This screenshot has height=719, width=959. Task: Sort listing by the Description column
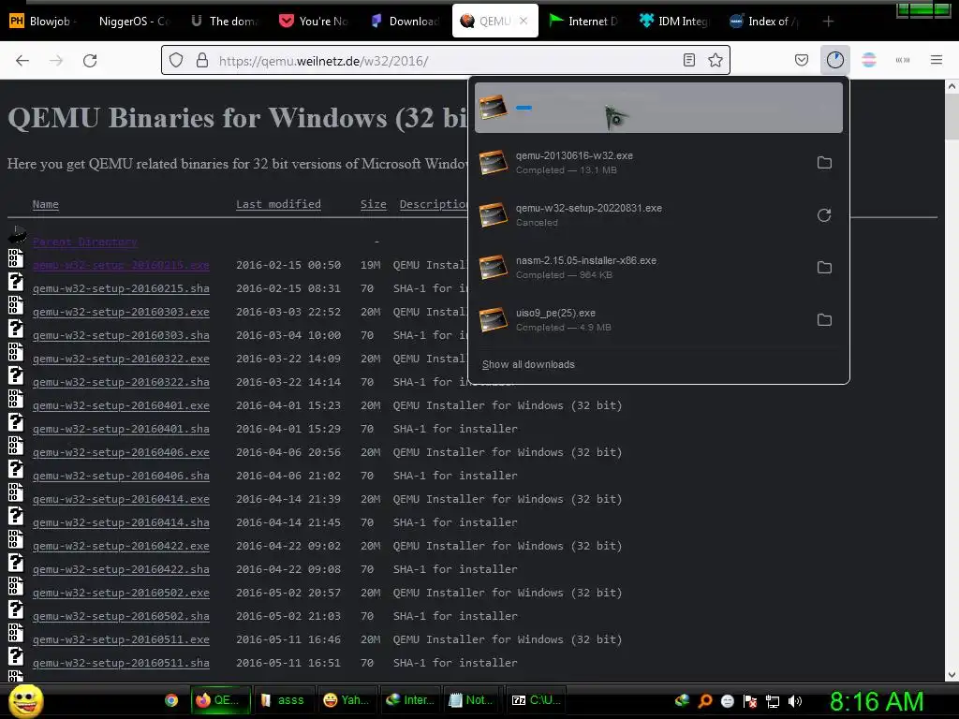point(433,204)
